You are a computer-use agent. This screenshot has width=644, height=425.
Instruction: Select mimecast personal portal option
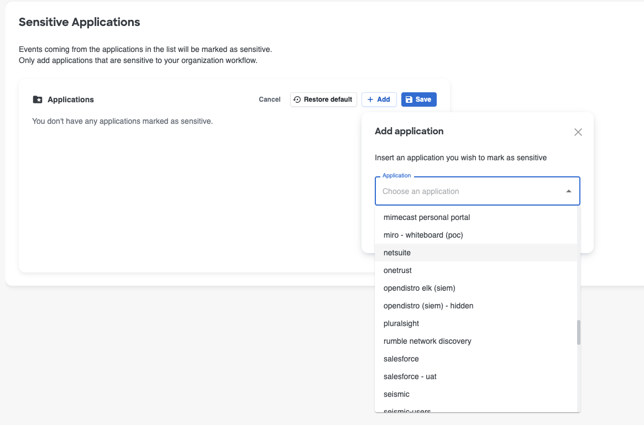pyautogui.click(x=426, y=217)
